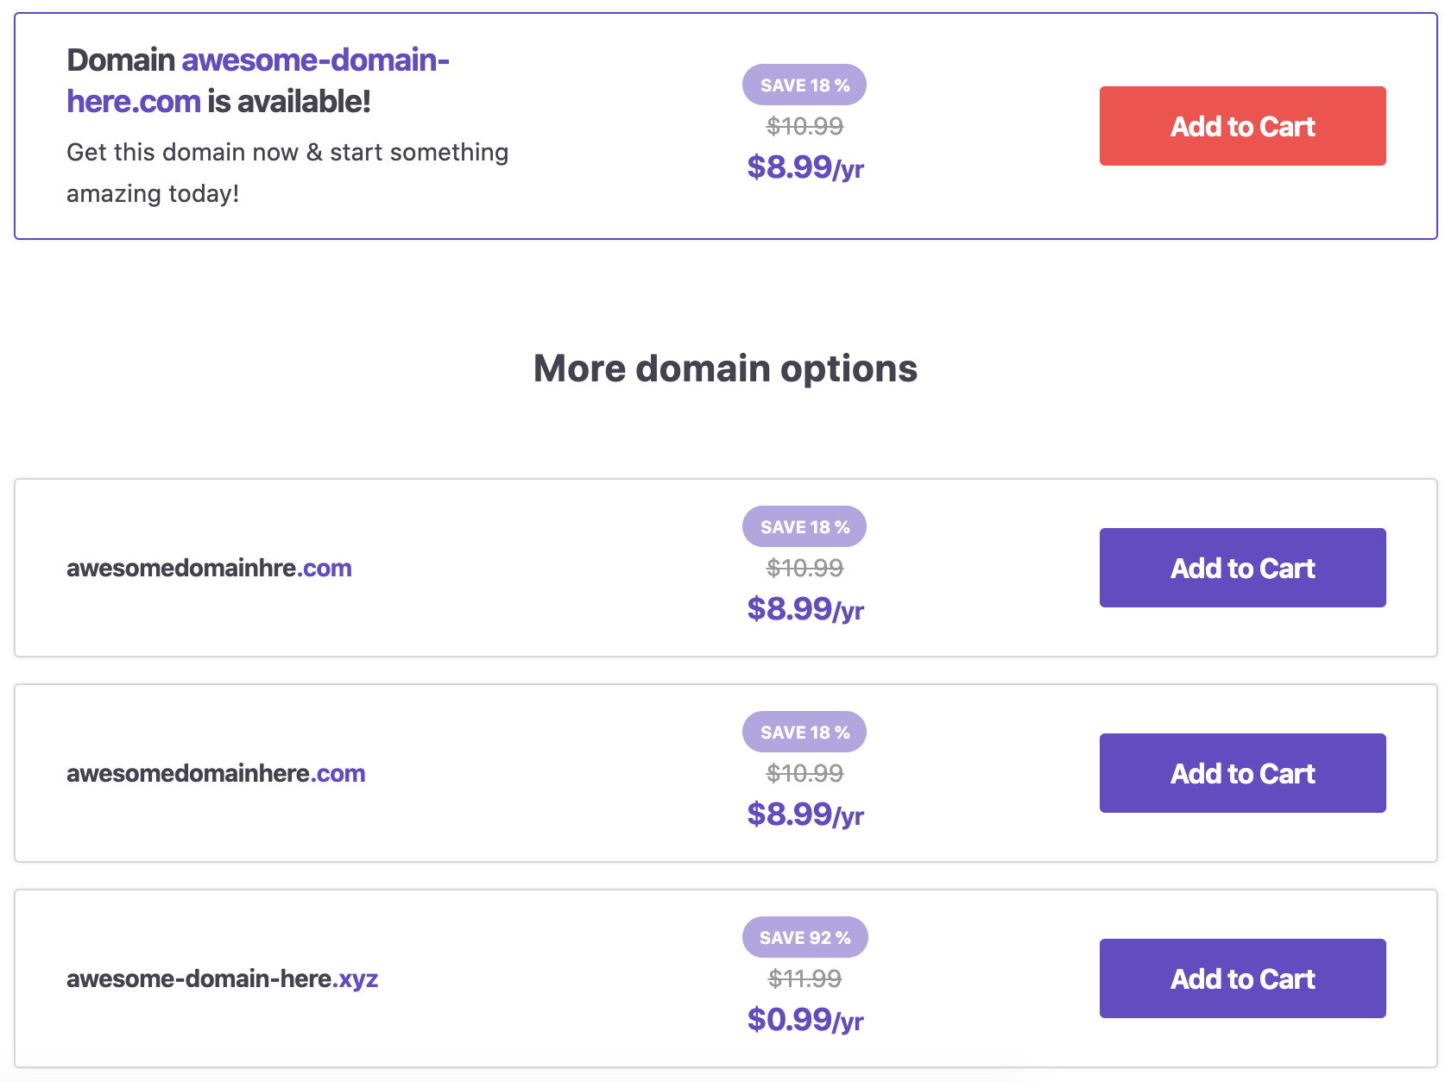Screen dimensions: 1445x1082
Task: Click the $8.99/yr price for awesomedomainhere.com
Action: tap(805, 815)
